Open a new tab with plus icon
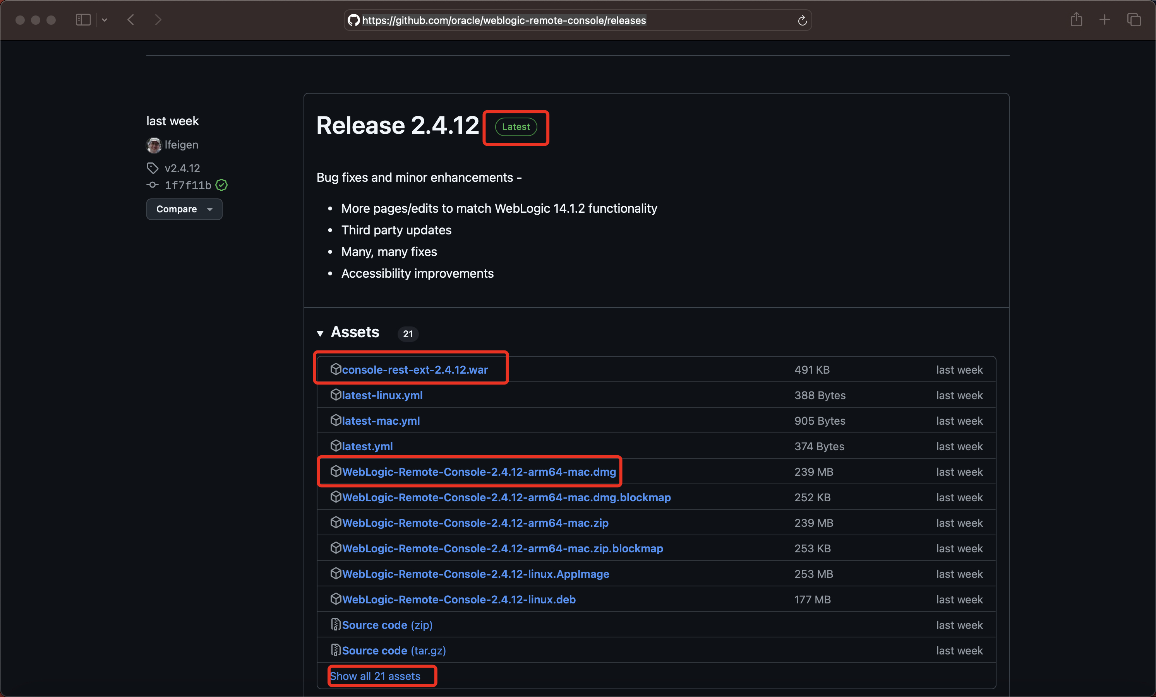The image size is (1156, 697). tap(1105, 20)
